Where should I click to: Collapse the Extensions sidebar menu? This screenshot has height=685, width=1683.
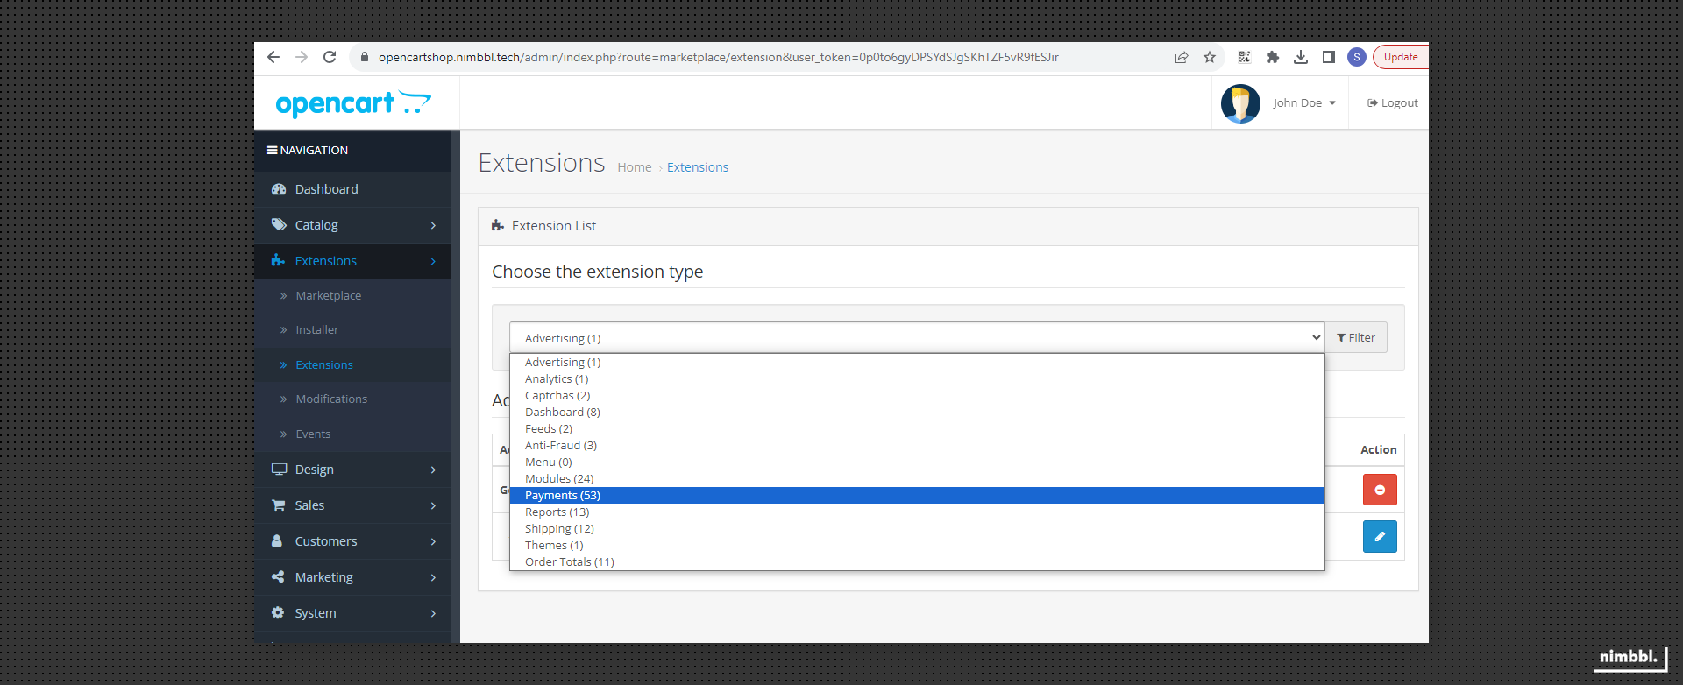pos(352,261)
